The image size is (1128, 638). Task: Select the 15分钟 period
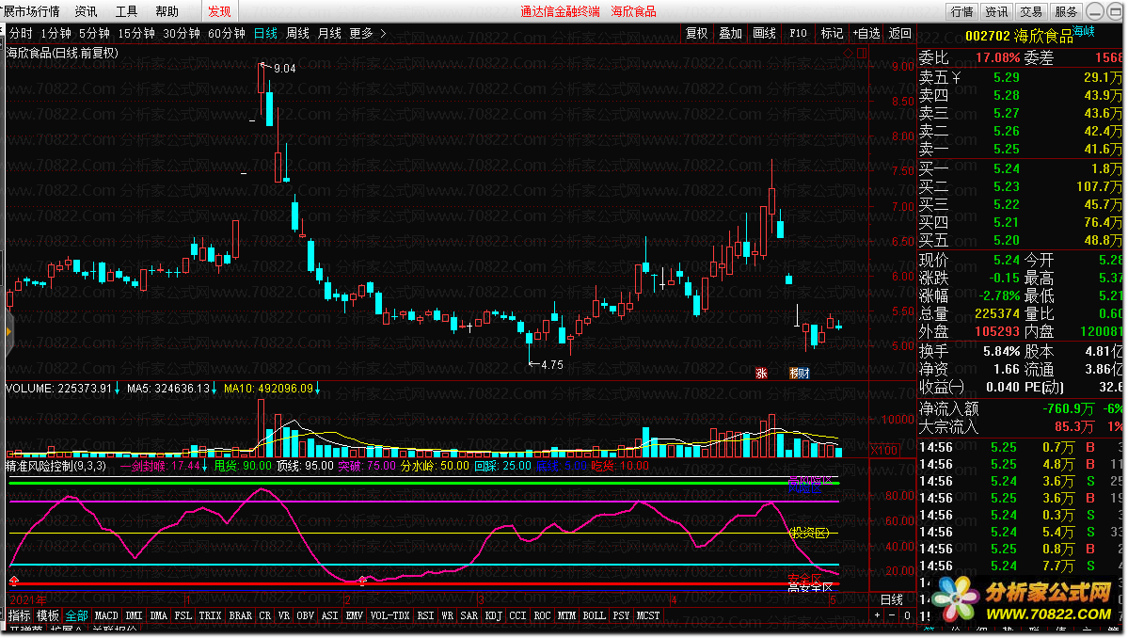(136, 33)
